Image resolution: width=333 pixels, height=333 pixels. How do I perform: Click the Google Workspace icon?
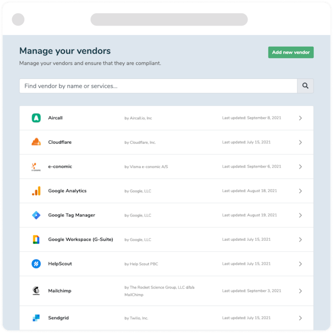point(36,239)
